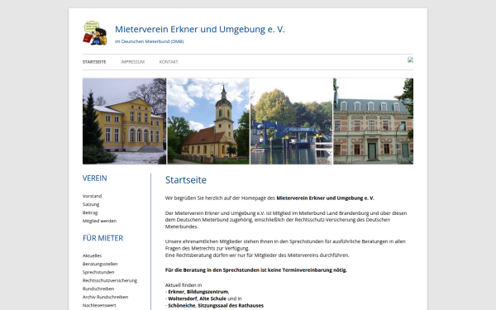Click the blue lock bridge header photo
Screen dimensions: 496x310
point(291,122)
